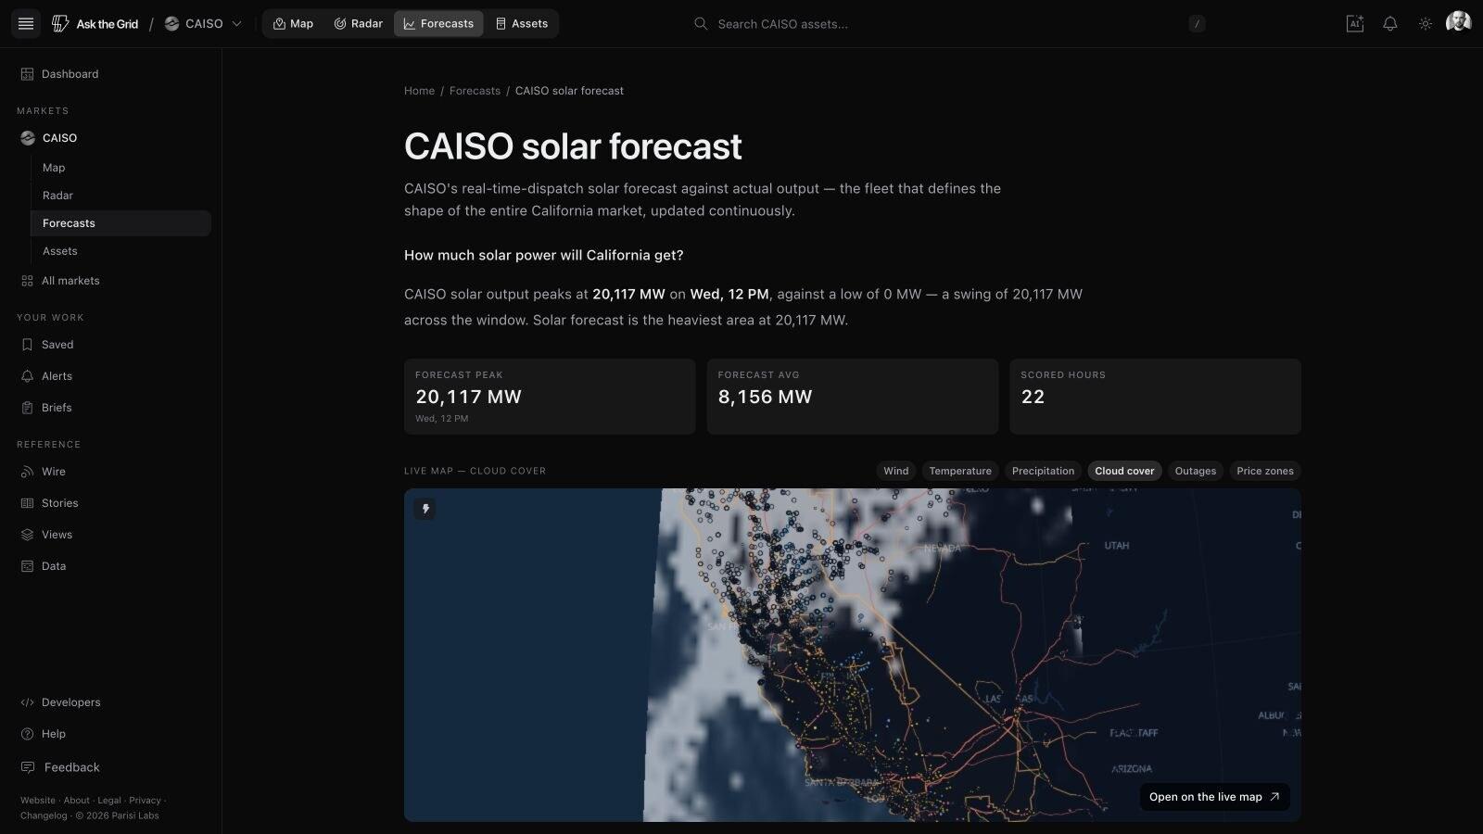The image size is (1483, 834).
Task: Click the lightning bolt icon on map
Action: [425, 509]
